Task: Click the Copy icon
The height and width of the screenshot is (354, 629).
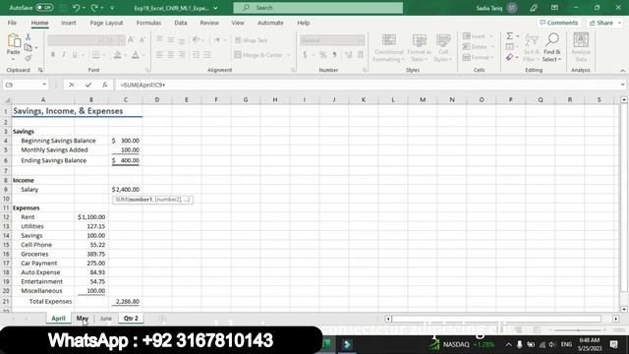Action: (x=29, y=47)
